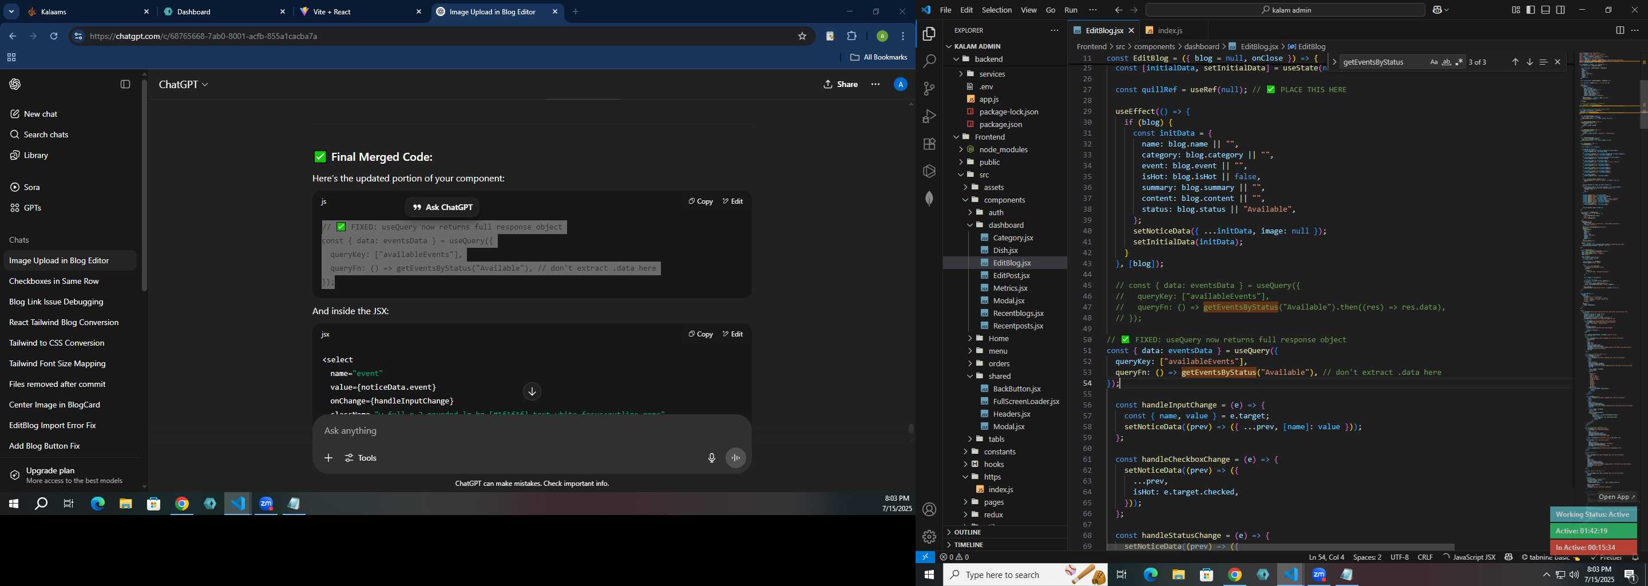Open remote window indicator in status bar
Viewport: 1648px width, 586px height.
click(925, 557)
